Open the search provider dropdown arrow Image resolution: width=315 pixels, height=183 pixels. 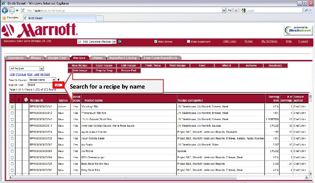tap(311, 10)
